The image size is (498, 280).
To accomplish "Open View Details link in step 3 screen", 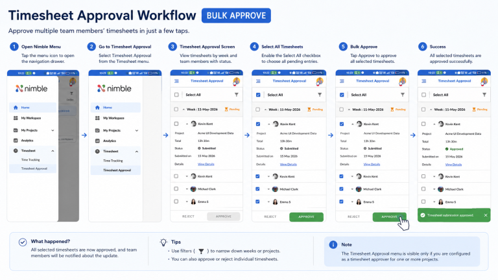I will (x=206, y=164).
